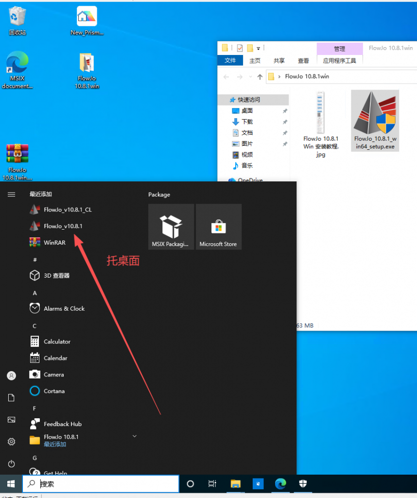This screenshot has width=417, height=498.
Task: Click the Up directory arrow button
Action: (260, 77)
